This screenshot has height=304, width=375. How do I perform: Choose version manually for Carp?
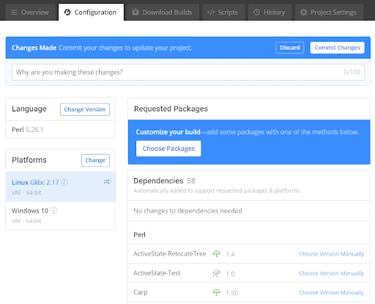331,292
